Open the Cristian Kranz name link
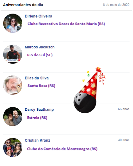The image size is (133, 166). [x=38, y=140]
